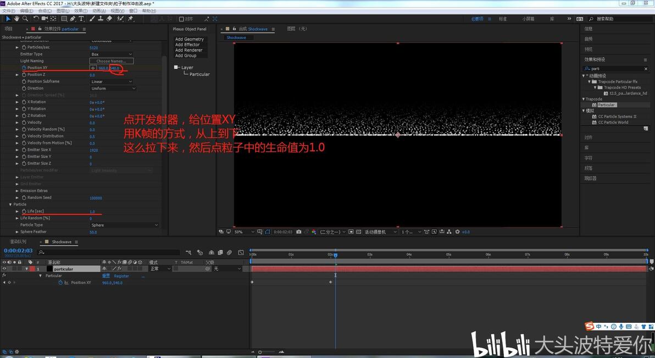This screenshot has width=655, height=358.
Task: Select the Hand tool
Action: point(16,19)
